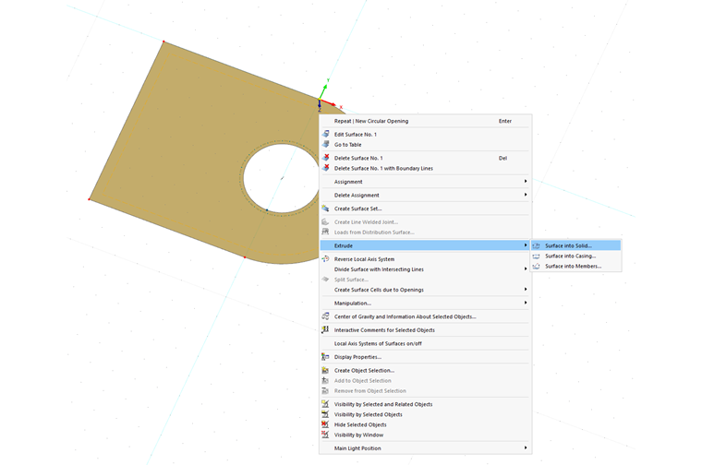The height and width of the screenshot is (465, 702).
Task: Click the Delete Assignment menu label
Action: (x=357, y=195)
